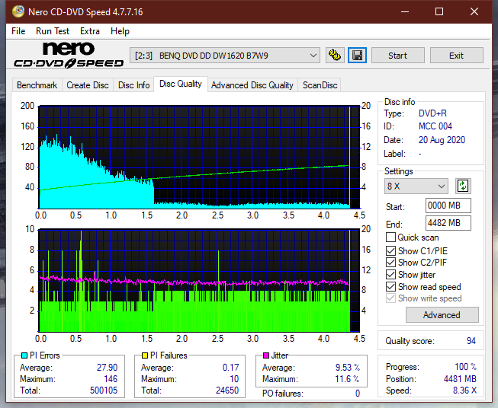Close the Nero CD-DVD Speed window
Image resolution: width=498 pixels, height=408 pixels.
click(x=474, y=11)
